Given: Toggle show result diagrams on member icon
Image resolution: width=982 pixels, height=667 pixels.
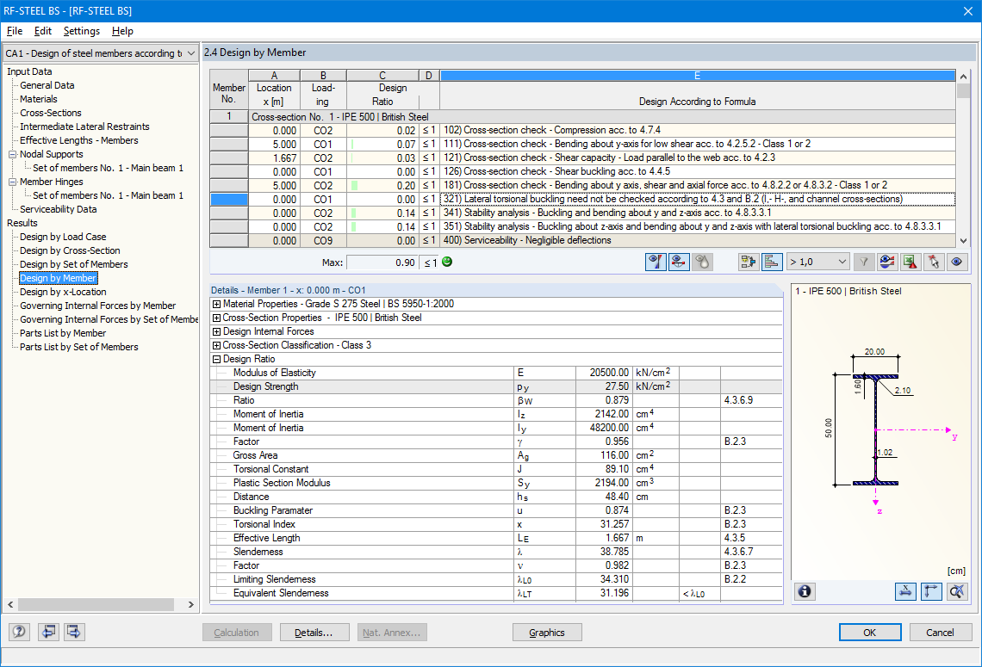Looking at the screenshot, I should (679, 262).
